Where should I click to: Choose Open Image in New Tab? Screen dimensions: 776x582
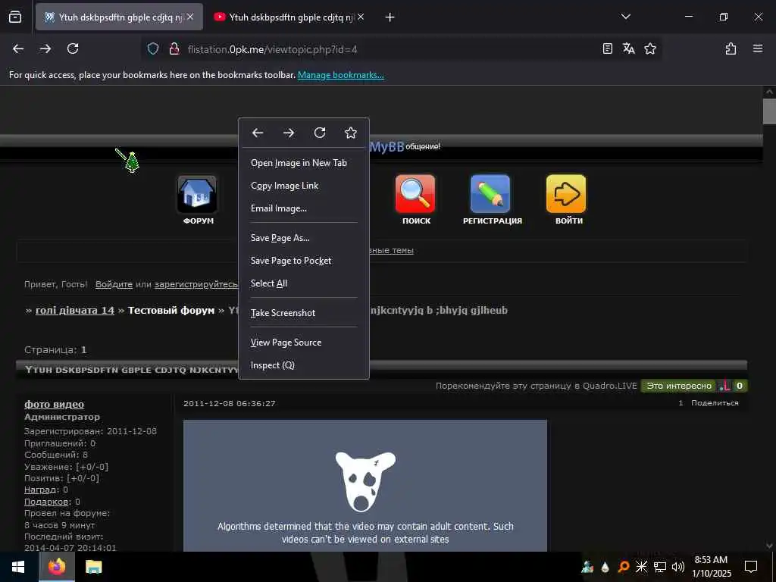tap(303, 163)
